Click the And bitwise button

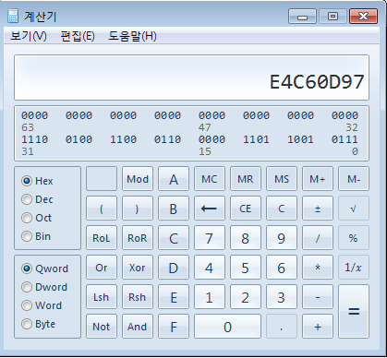click(138, 327)
